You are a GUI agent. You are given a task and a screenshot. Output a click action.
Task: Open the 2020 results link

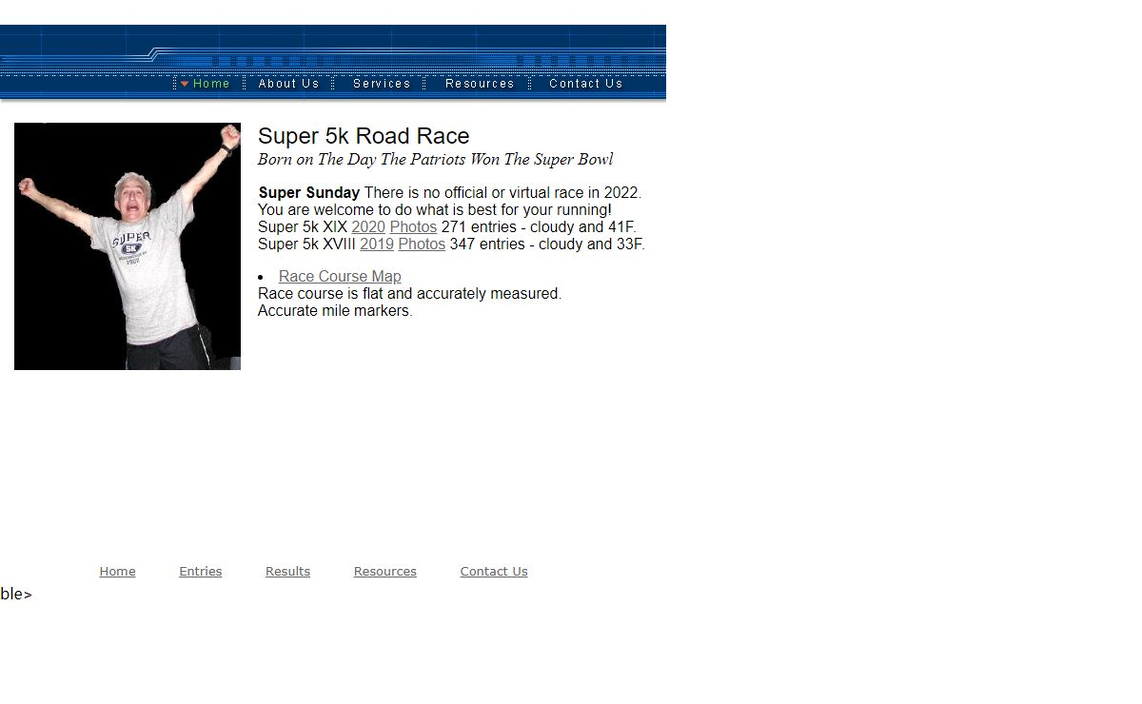(x=368, y=227)
